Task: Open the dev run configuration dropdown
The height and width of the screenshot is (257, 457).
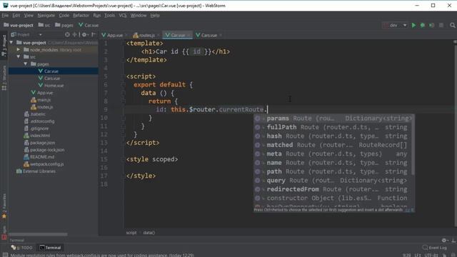Action: pos(395,26)
